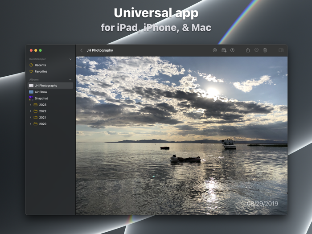Click the lake sunset photo
This screenshot has height=234, width=312.
point(181,135)
